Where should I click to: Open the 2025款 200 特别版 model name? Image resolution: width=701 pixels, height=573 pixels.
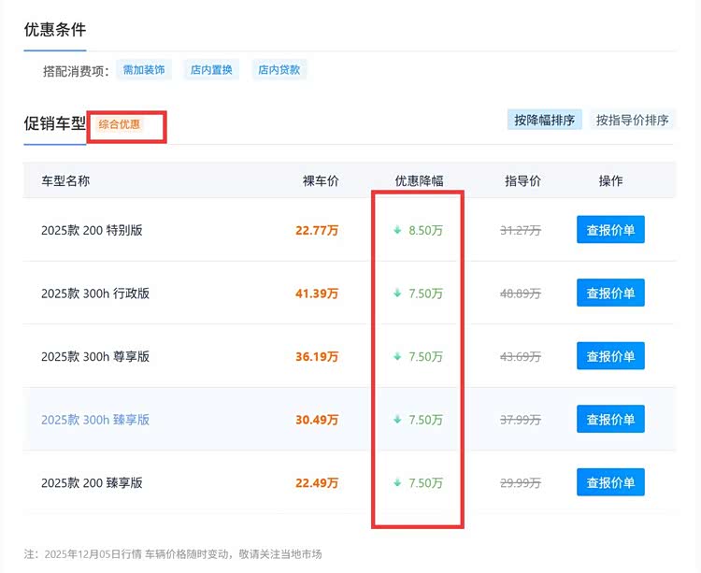tap(92, 230)
